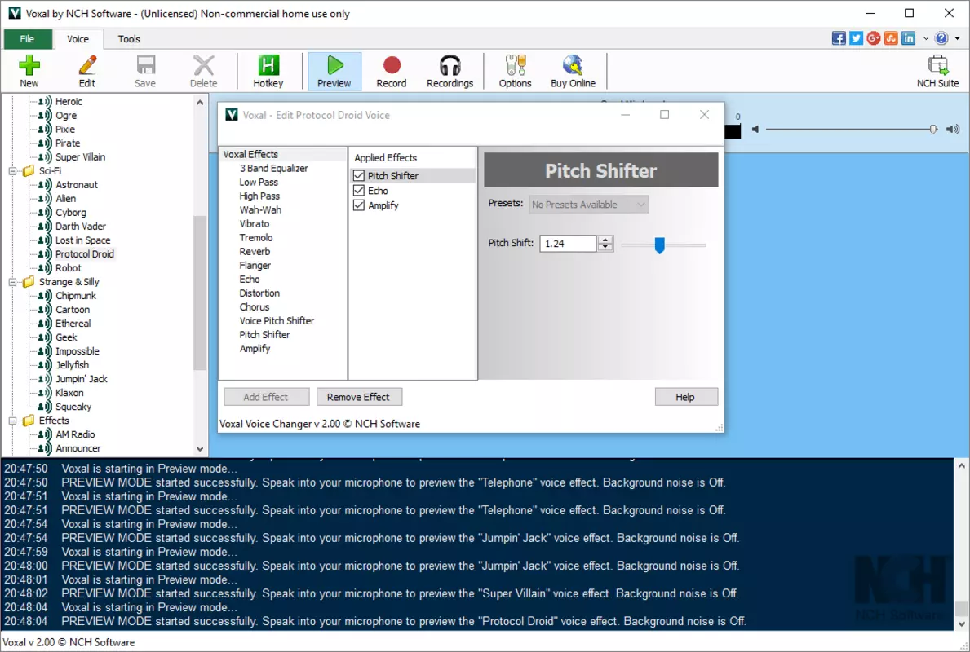The height and width of the screenshot is (652, 970).
Task: Select Tremolo in the Voxal Effects list
Action: click(256, 238)
